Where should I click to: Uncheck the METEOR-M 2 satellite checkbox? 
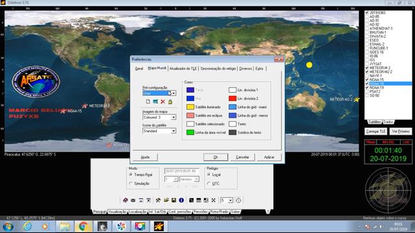pyautogui.click(x=367, y=68)
